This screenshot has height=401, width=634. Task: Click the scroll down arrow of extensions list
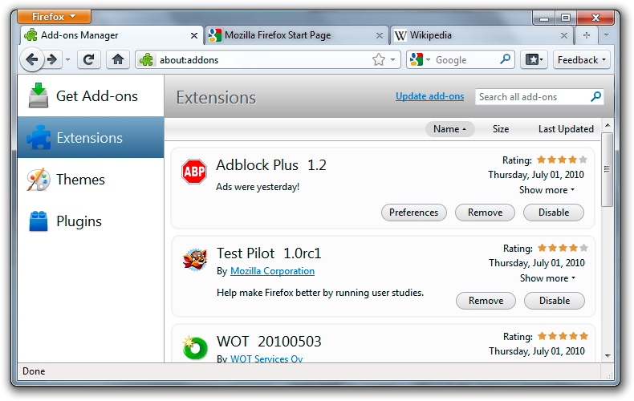(608, 356)
